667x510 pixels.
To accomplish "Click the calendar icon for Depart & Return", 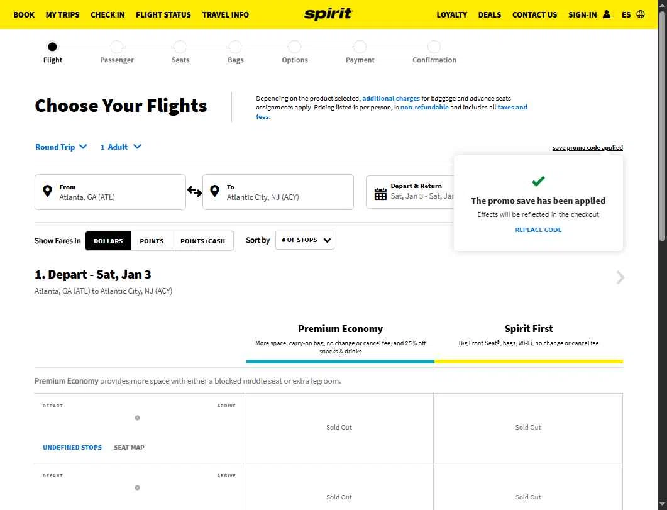I will pyautogui.click(x=380, y=194).
